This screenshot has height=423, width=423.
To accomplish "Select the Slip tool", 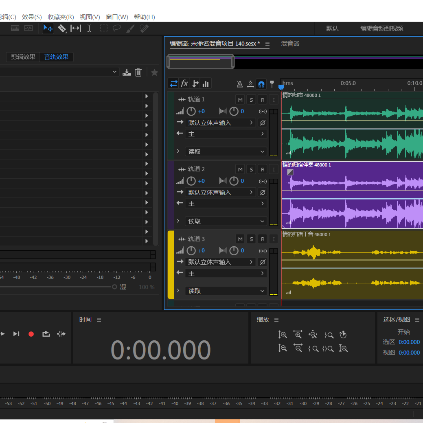I will [76, 28].
